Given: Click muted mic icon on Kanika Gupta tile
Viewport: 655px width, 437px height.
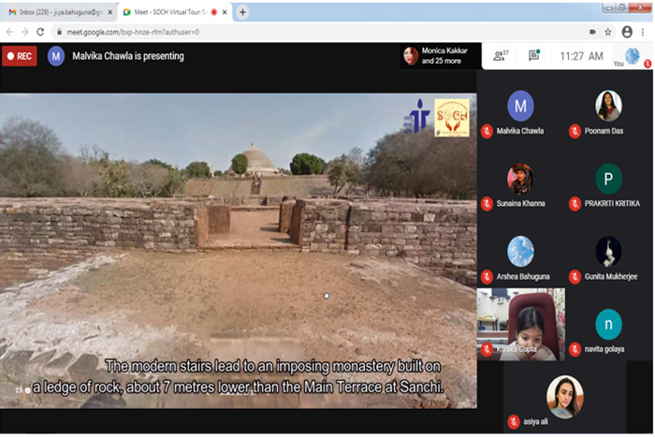Looking at the screenshot, I should pos(487,349).
